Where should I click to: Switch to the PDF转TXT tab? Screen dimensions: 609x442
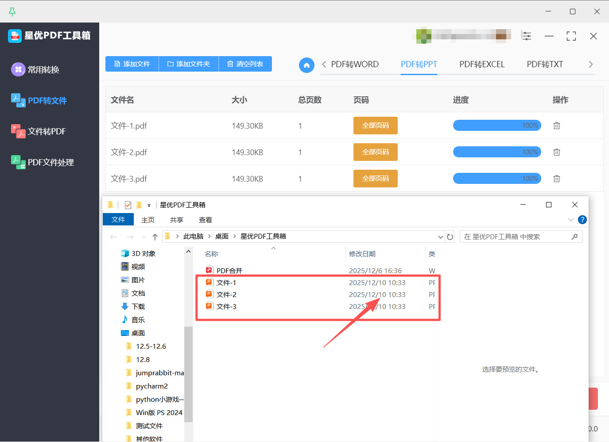(545, 65)
